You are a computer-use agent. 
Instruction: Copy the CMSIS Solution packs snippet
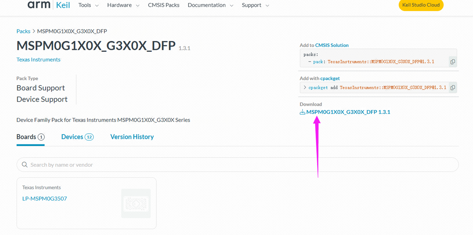(x=453, y=62)
